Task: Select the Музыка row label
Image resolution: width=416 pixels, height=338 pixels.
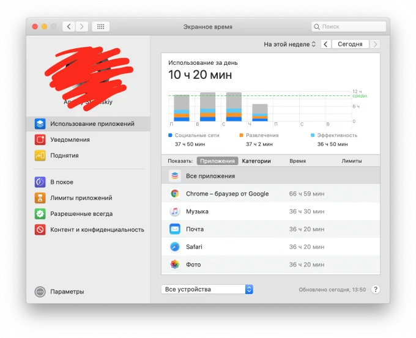Action: pyautogui.click(x=197, y=211)
